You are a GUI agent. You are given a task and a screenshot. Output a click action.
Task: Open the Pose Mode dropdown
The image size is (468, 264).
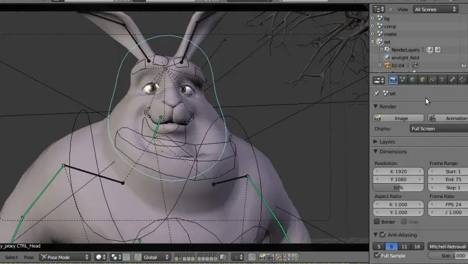coord(64,257)
